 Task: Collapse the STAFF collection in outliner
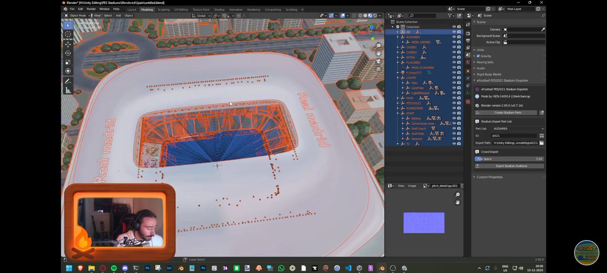point(398,113)
